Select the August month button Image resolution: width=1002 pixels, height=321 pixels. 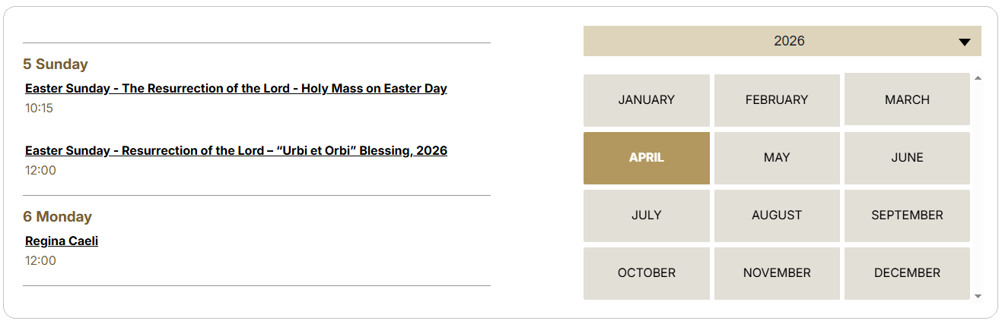click(x=777, y=216)
